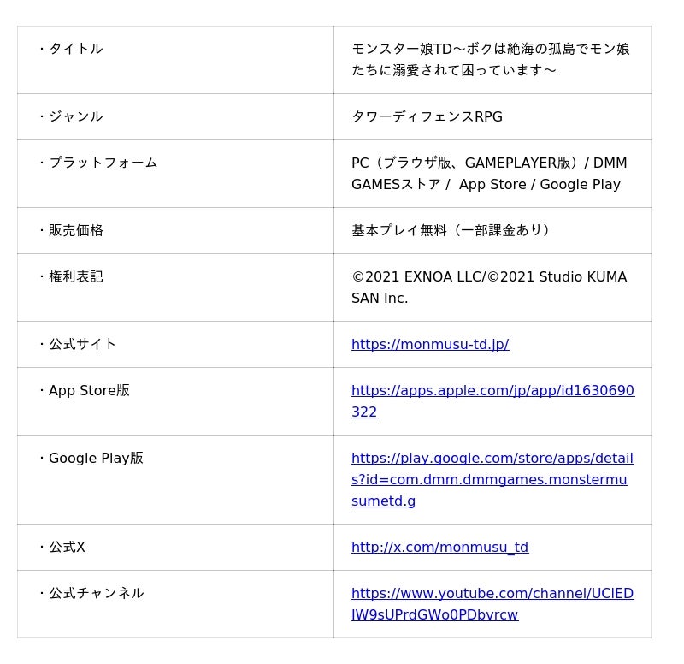
Task: Click the ©2021 EXNOA LLC copyright text
Action: 488,288
